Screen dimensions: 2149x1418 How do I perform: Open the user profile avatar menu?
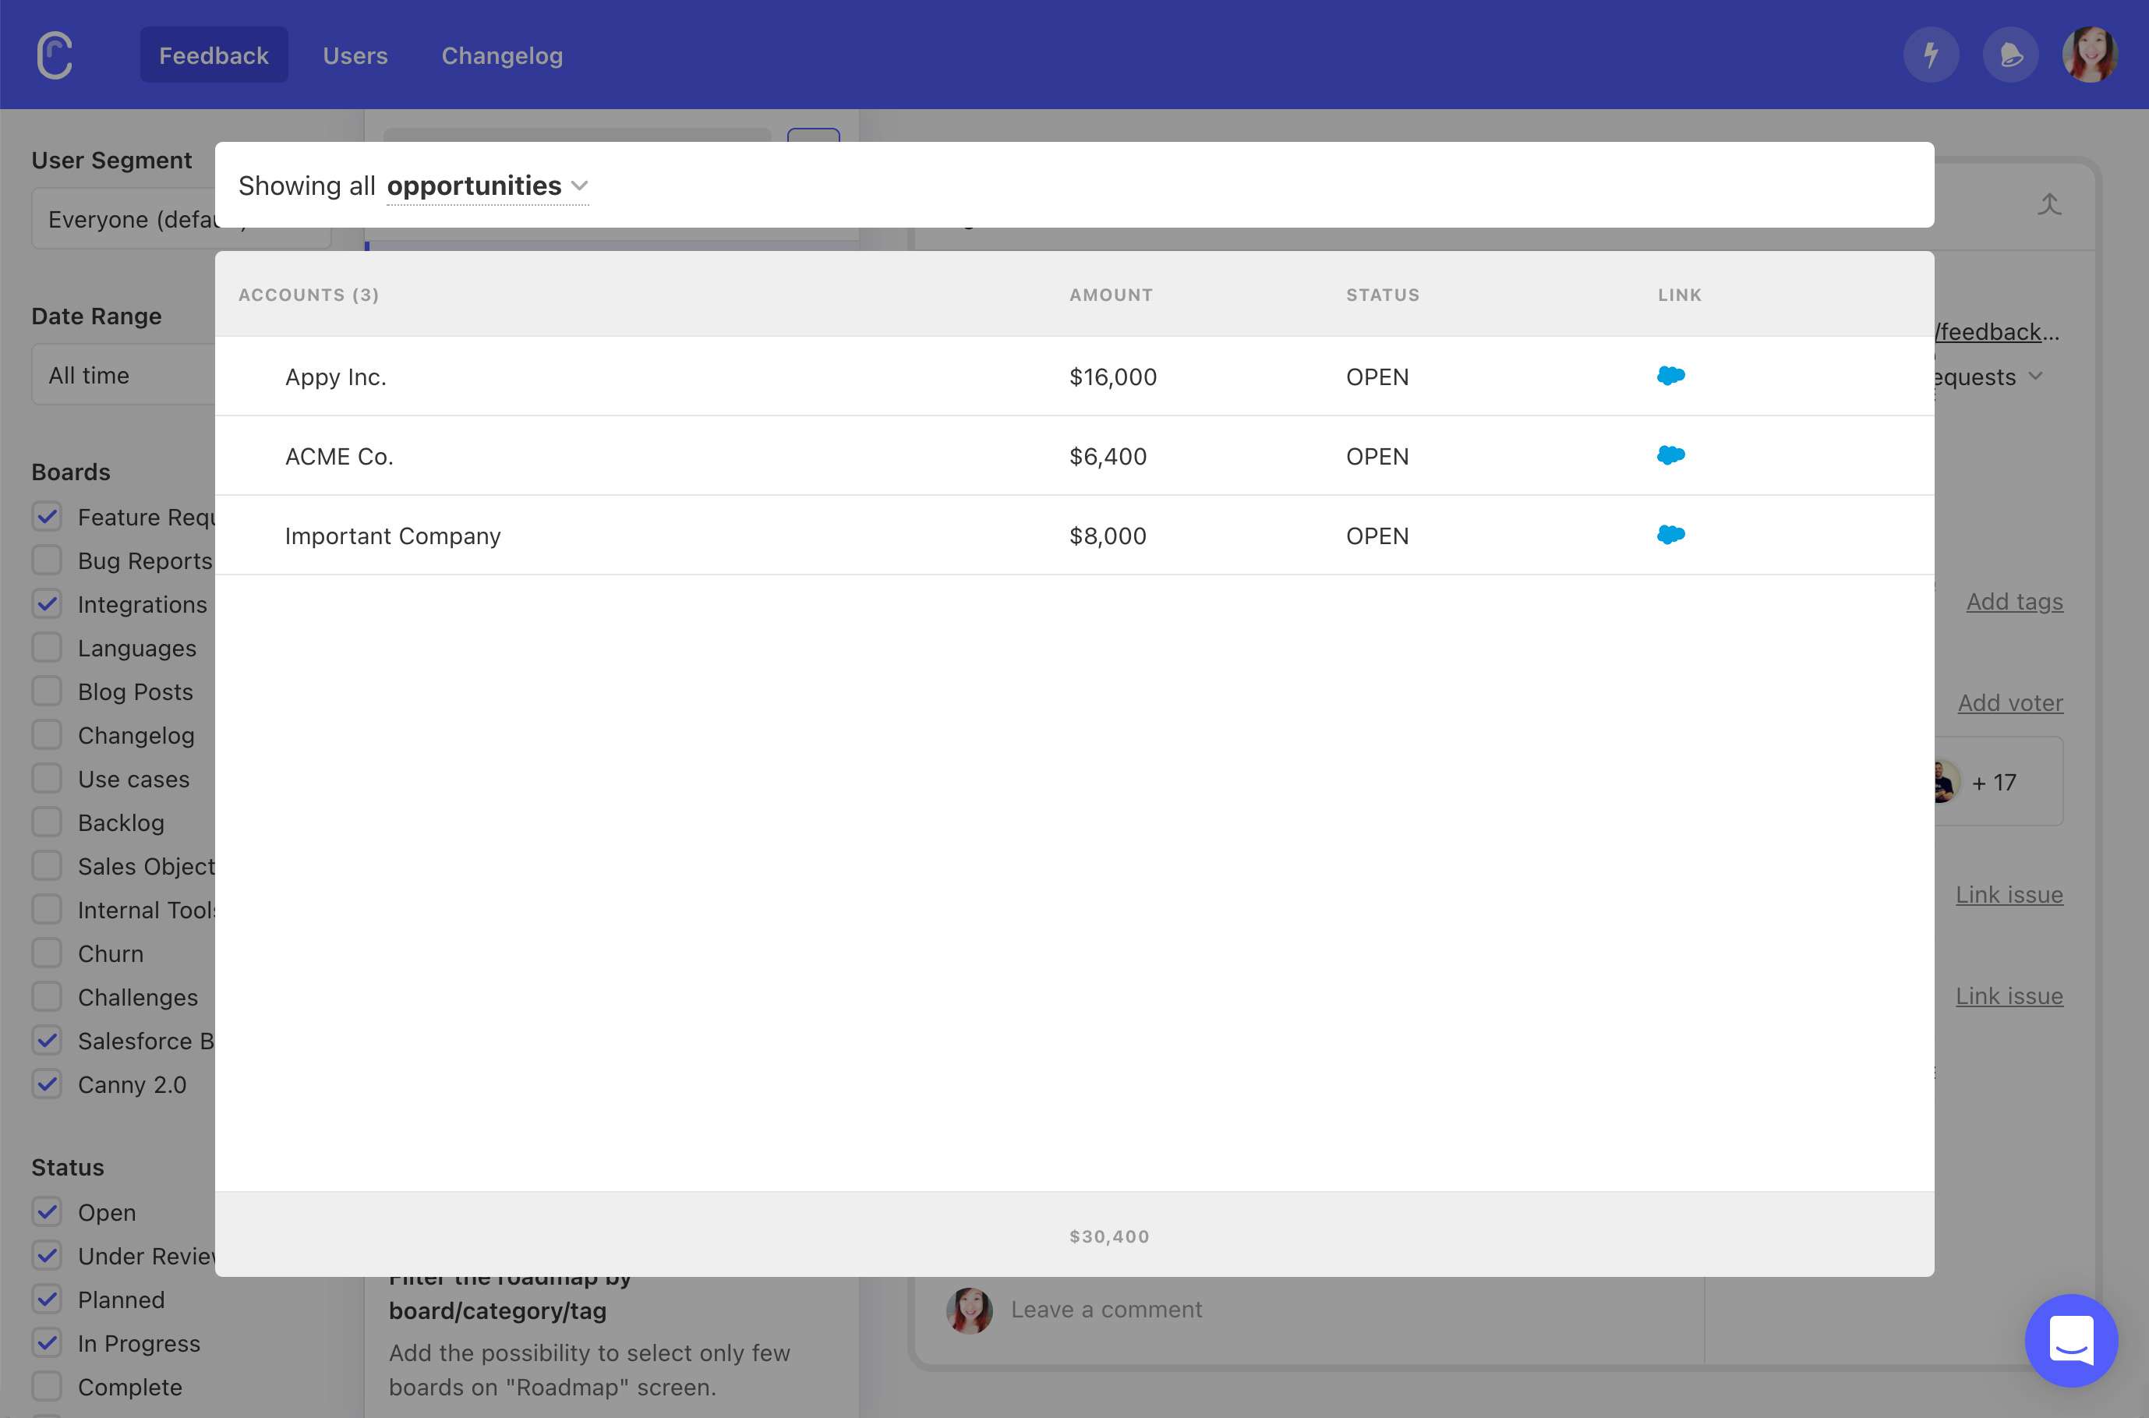pyautogui.click(x=2089, y=55)
